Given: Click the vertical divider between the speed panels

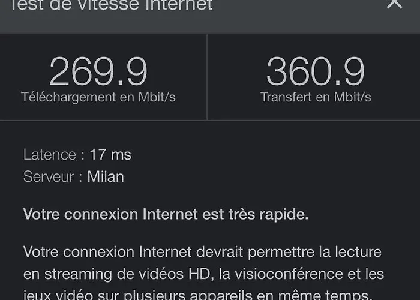Looking at the screenshot, I should click(x=208, y=77).
